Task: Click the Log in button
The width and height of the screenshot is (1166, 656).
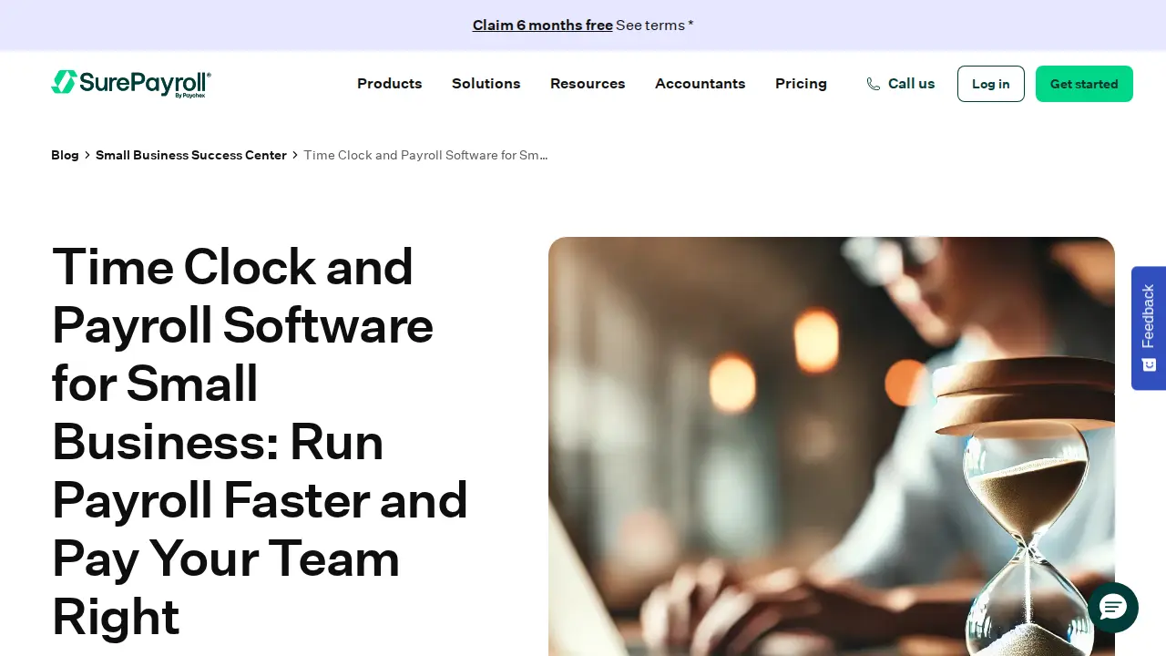Action: 991,84
